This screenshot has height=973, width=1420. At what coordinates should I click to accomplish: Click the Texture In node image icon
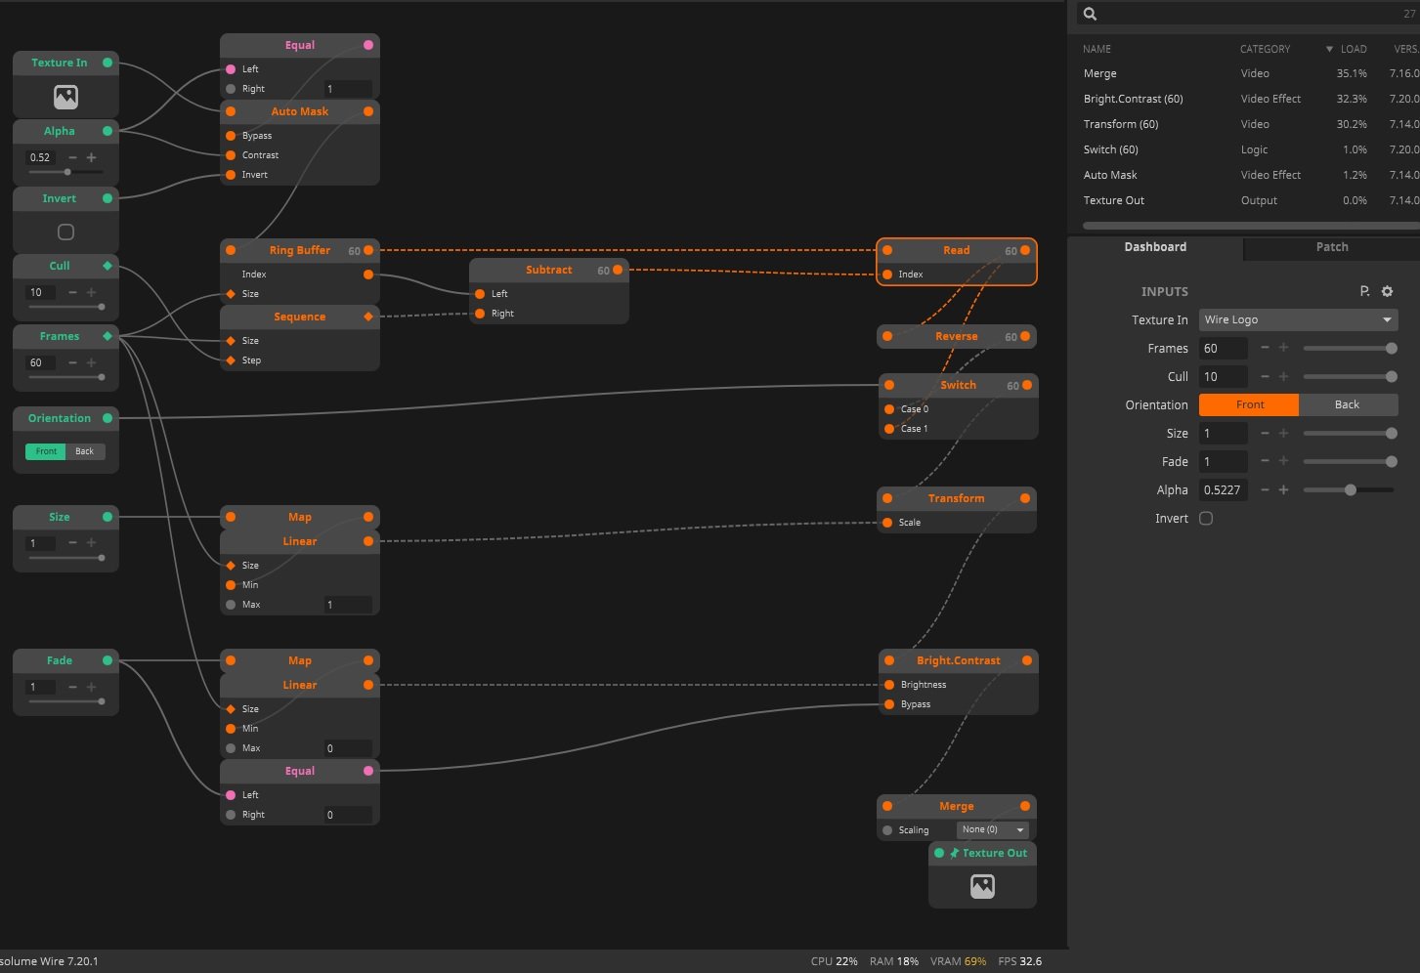pyautogui.click(x=65, y=97)
